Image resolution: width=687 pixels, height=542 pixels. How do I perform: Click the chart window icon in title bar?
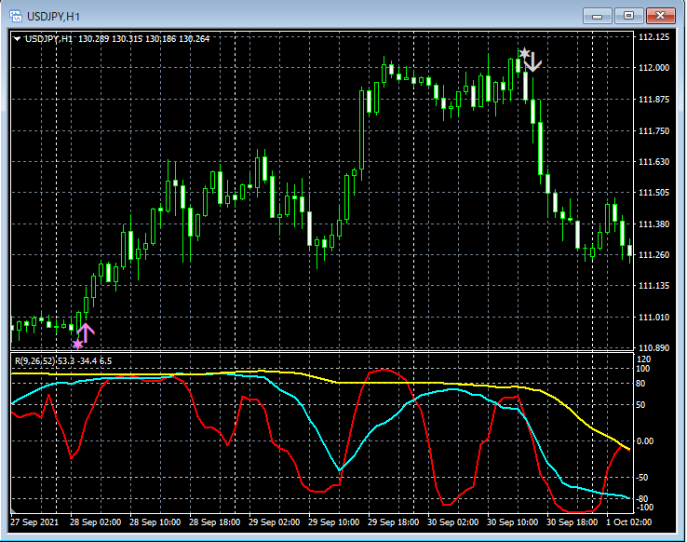tap(15, 16)
